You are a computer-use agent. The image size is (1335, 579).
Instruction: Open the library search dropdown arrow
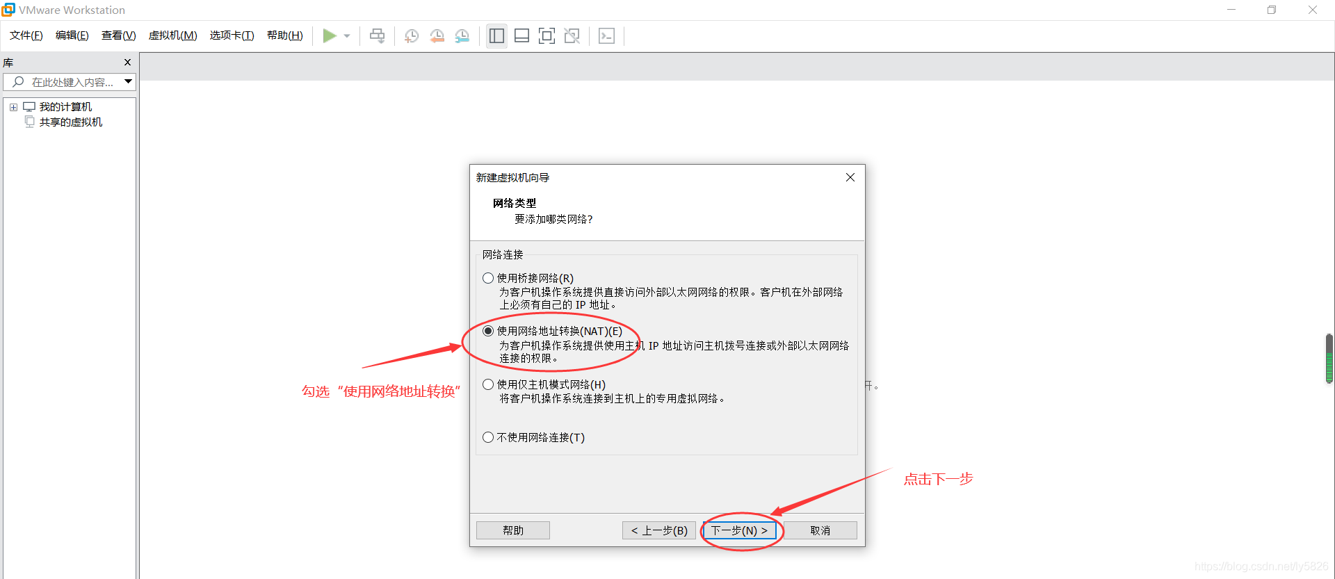pos(129,82)
